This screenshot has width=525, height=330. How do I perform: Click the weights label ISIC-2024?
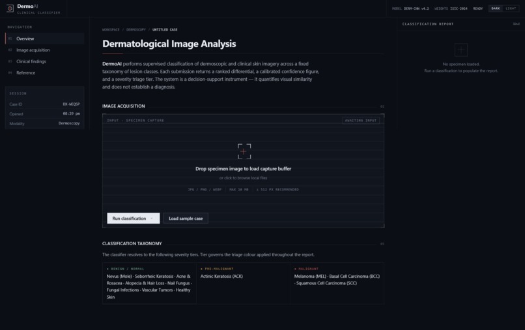point(459,8)
